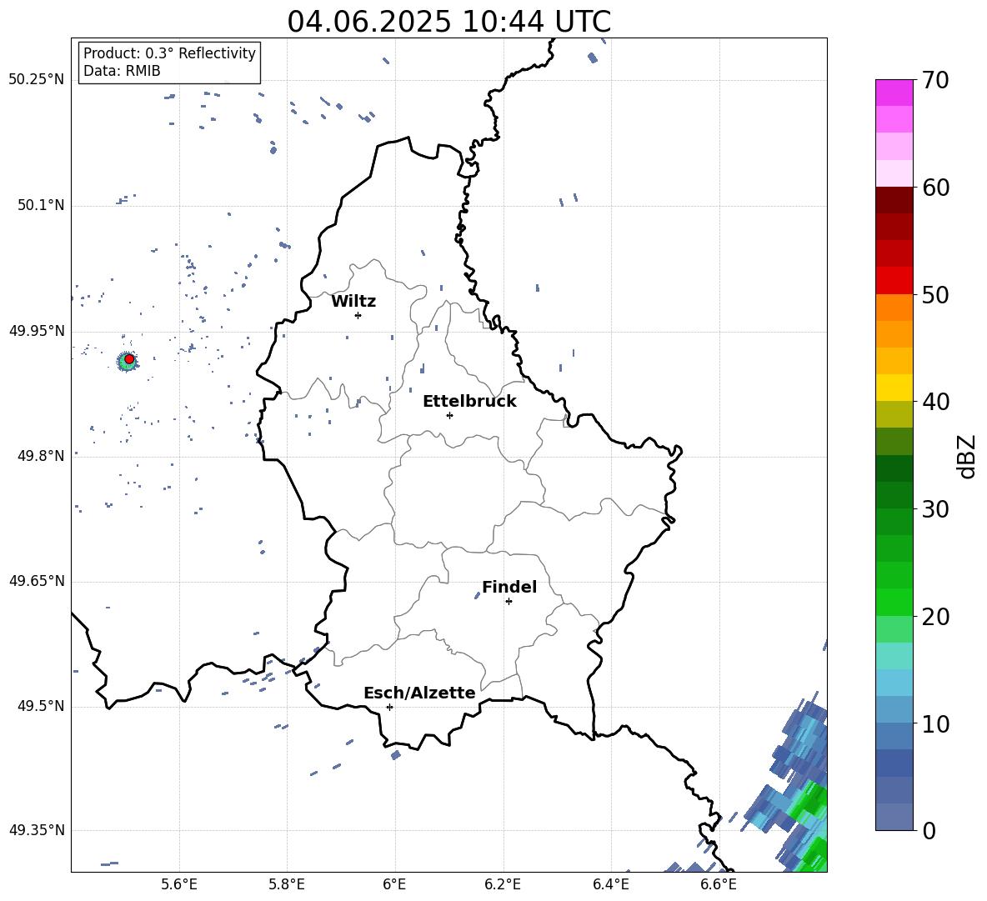987x901 pixels.
Task: Click the colorbar value 40
Action: click(x=935, y=402)
